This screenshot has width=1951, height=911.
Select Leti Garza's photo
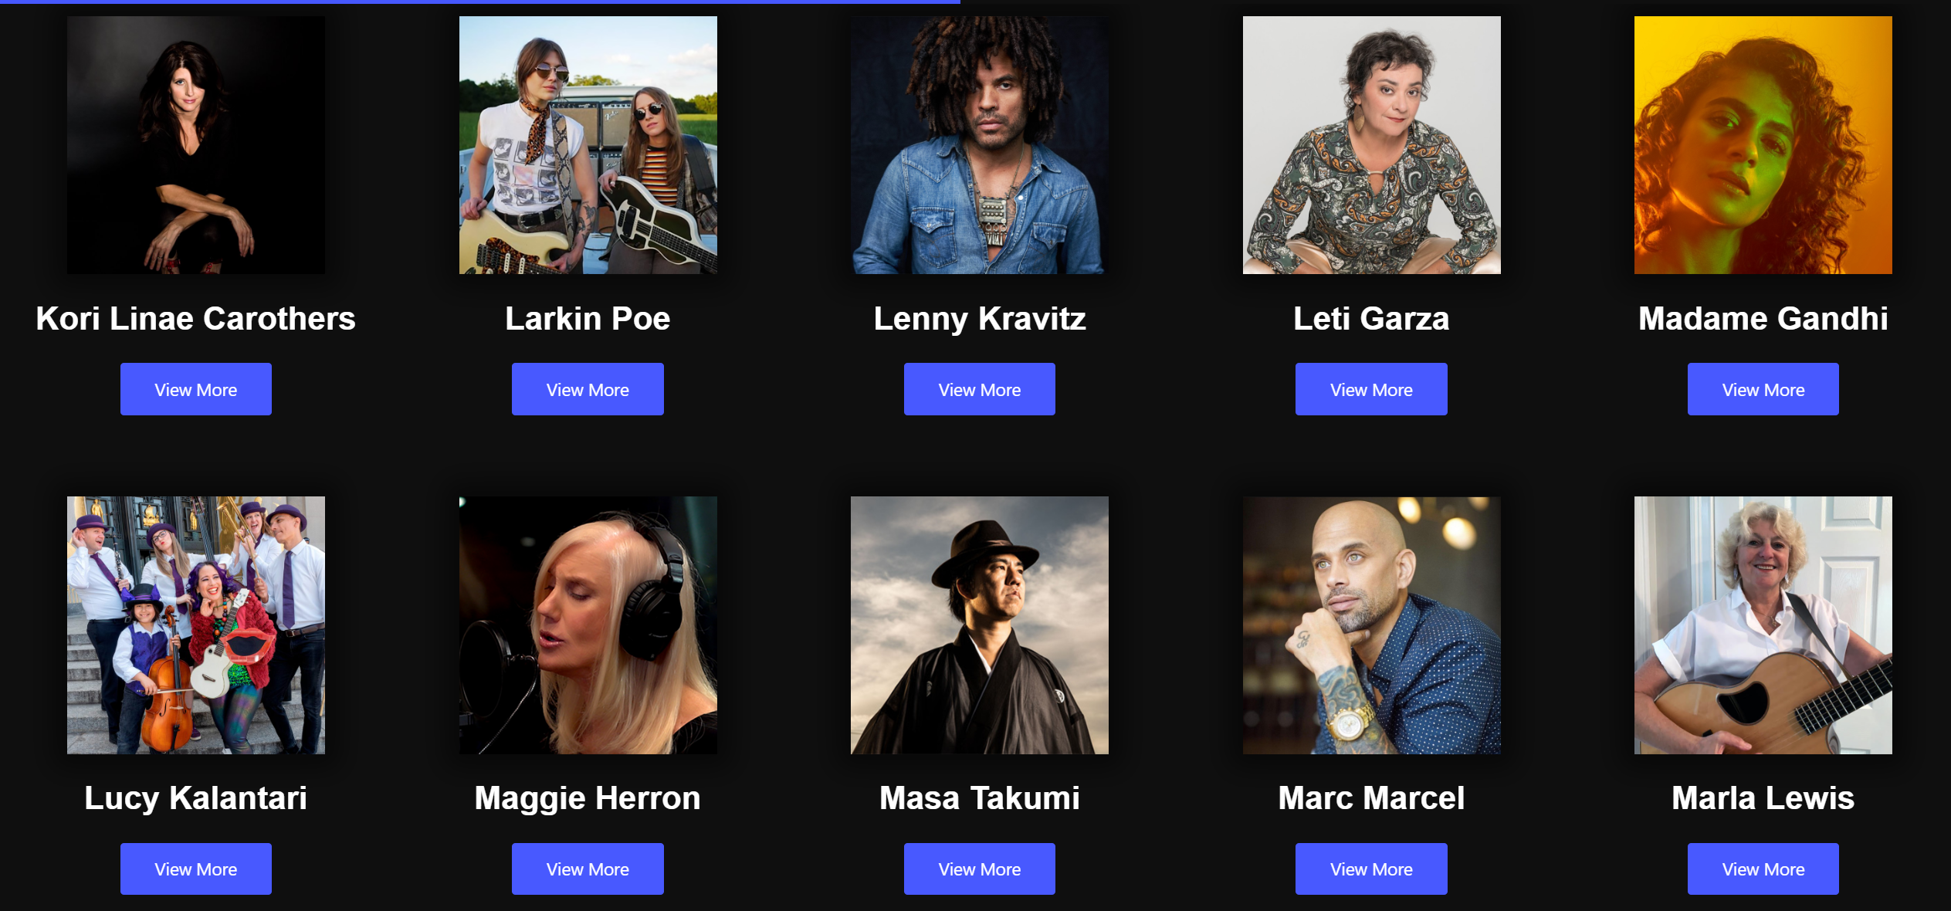coord(1371,145)
